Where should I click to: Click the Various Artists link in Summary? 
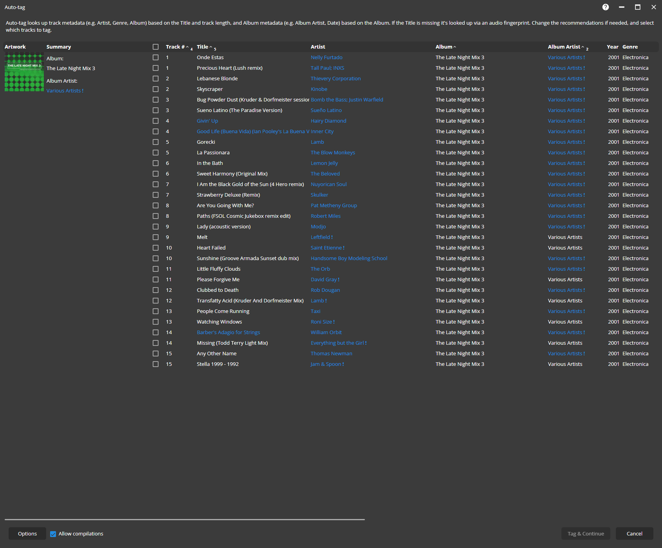click(63, 91)
